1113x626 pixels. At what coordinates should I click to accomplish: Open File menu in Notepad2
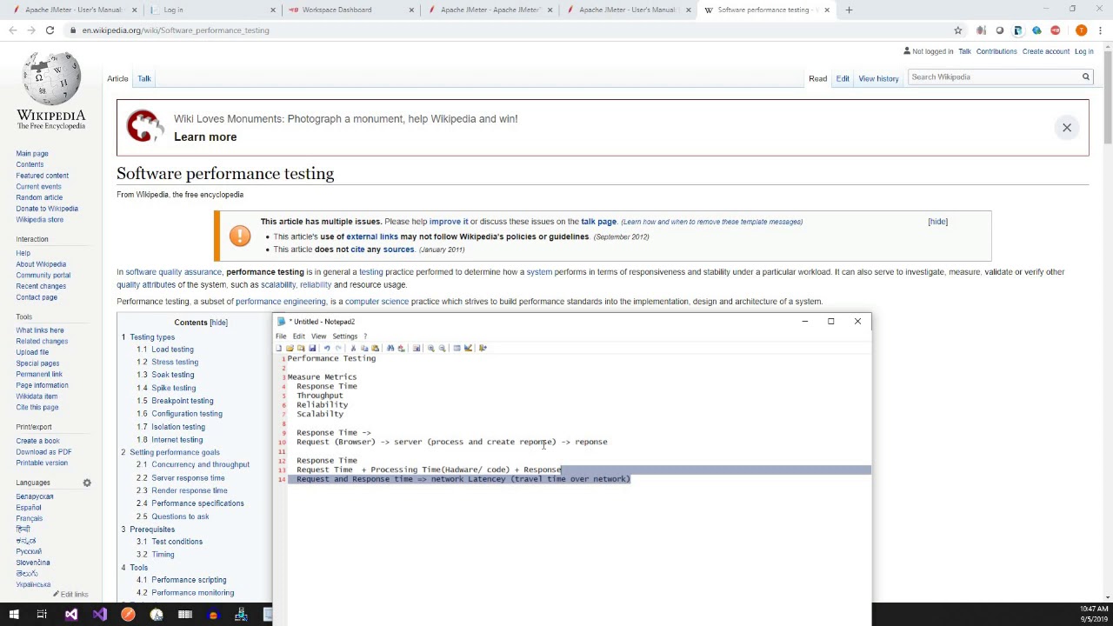pyautogui.click(x=281, y=336)
